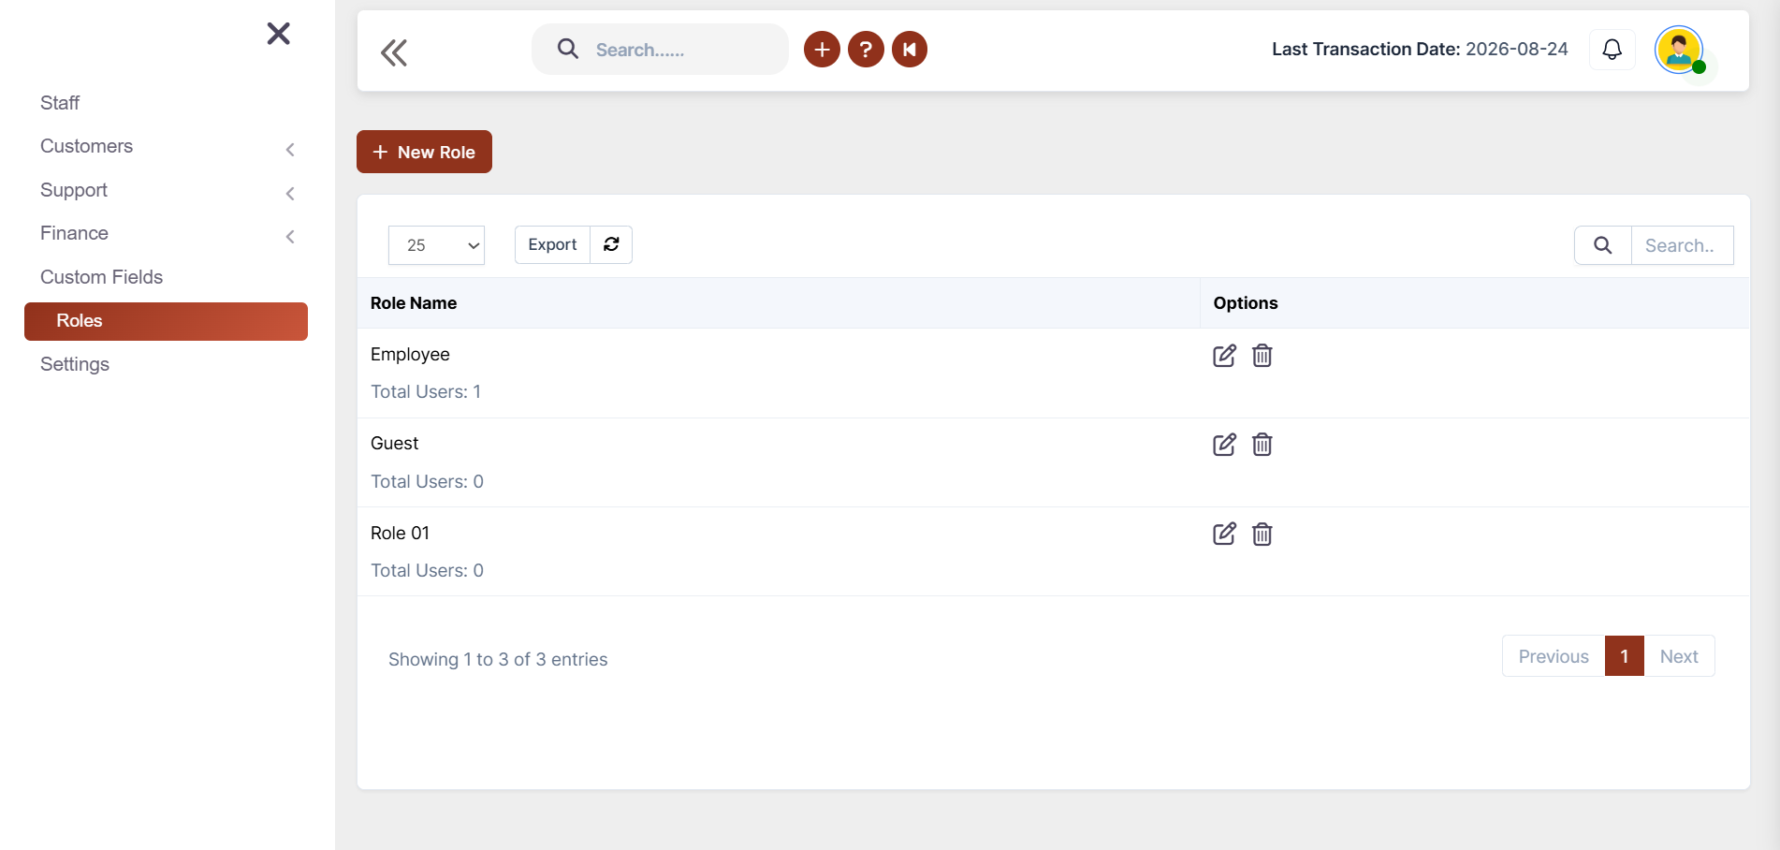
Task: Click the Export button
Action: pyautogui.click(x=552, y=244)
